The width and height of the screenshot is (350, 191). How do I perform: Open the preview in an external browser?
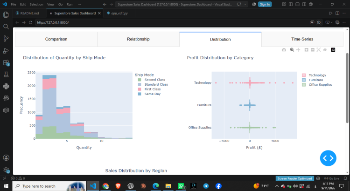click(x=312, y=22)
